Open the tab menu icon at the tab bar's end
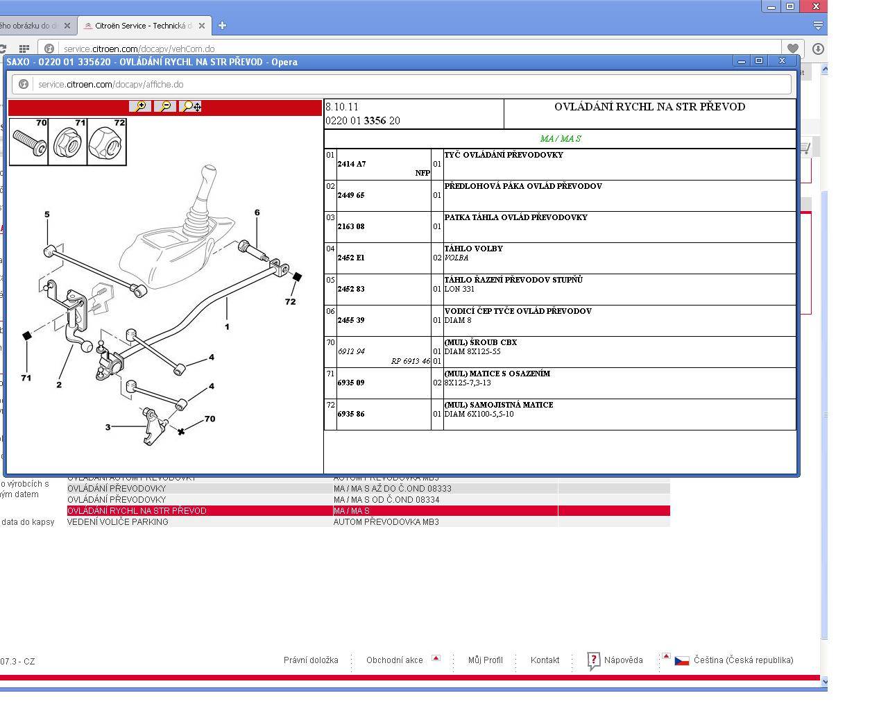 [x=818, y=26]
